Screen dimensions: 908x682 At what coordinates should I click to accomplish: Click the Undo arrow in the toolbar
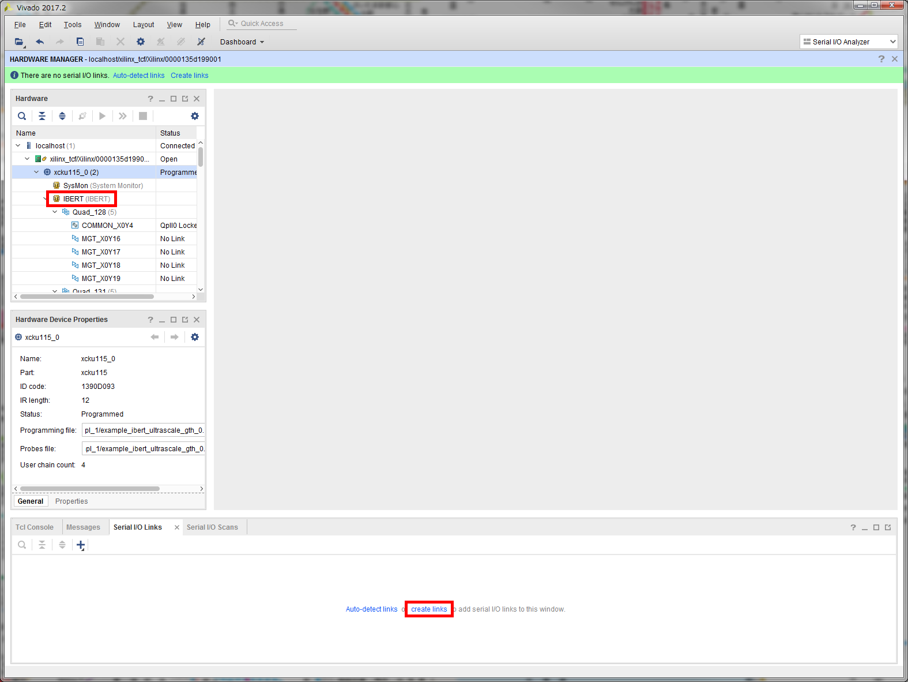40,42
